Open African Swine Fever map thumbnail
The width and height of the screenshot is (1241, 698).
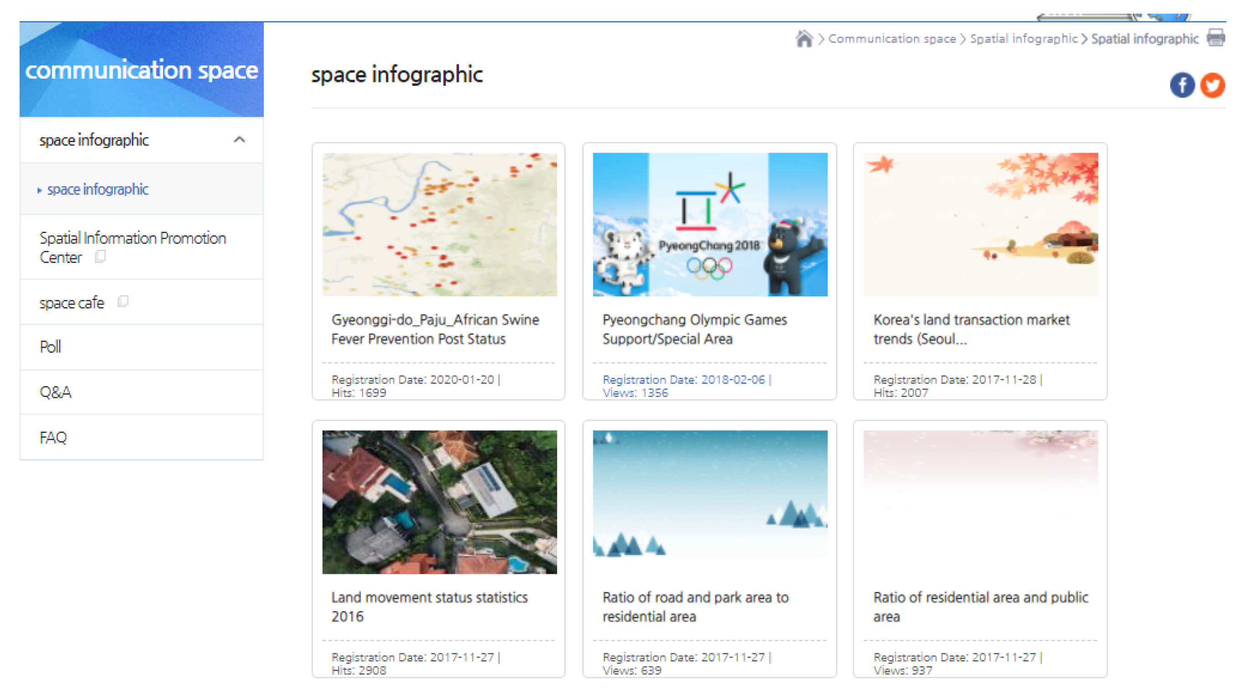tap(439, 224)
